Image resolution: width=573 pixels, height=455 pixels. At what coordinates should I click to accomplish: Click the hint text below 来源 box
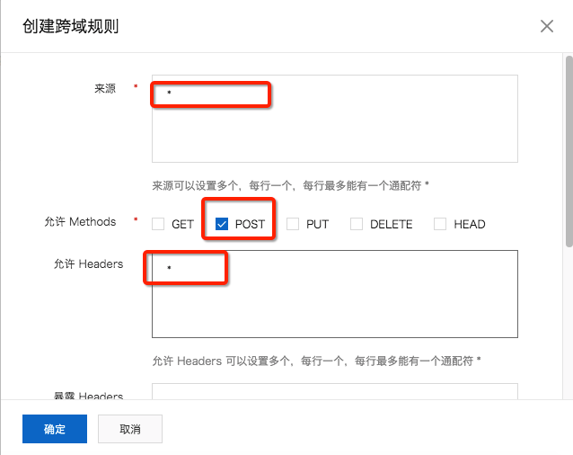click(x=290, y=185)
